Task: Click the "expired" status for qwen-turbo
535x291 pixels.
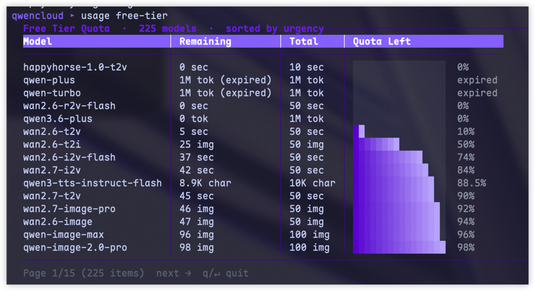Action: pyautogui.click(x=477, y=93)
